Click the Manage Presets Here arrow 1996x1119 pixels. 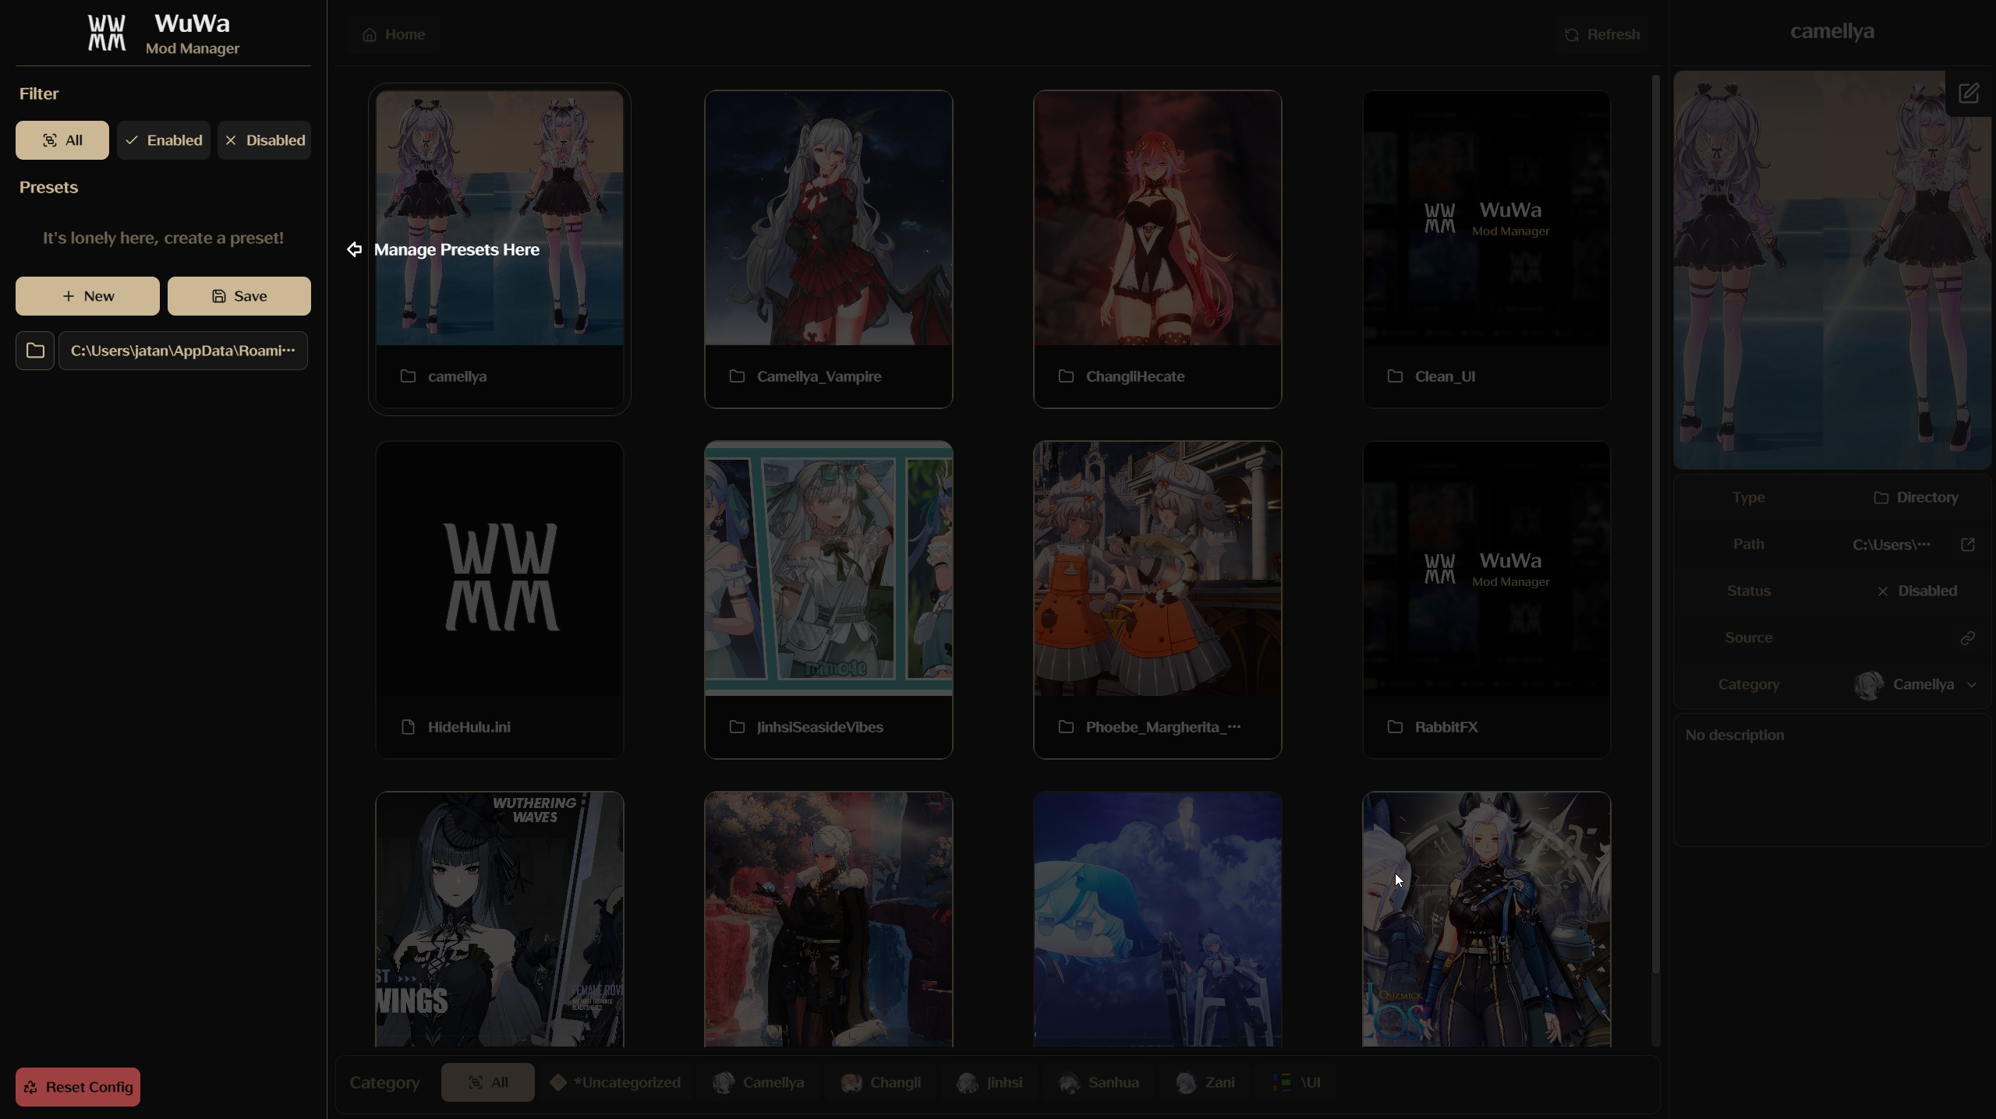point(353,249)
